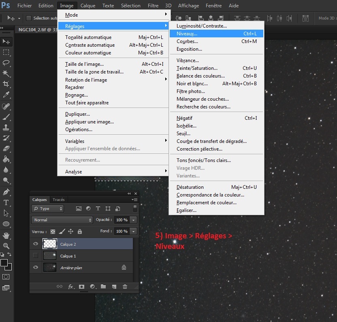This screenshot has width=337, height=322.
Task: Select the History Brush tool
Action: coord(6,138)
